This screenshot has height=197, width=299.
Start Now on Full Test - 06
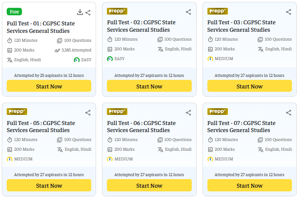[149, 185]
